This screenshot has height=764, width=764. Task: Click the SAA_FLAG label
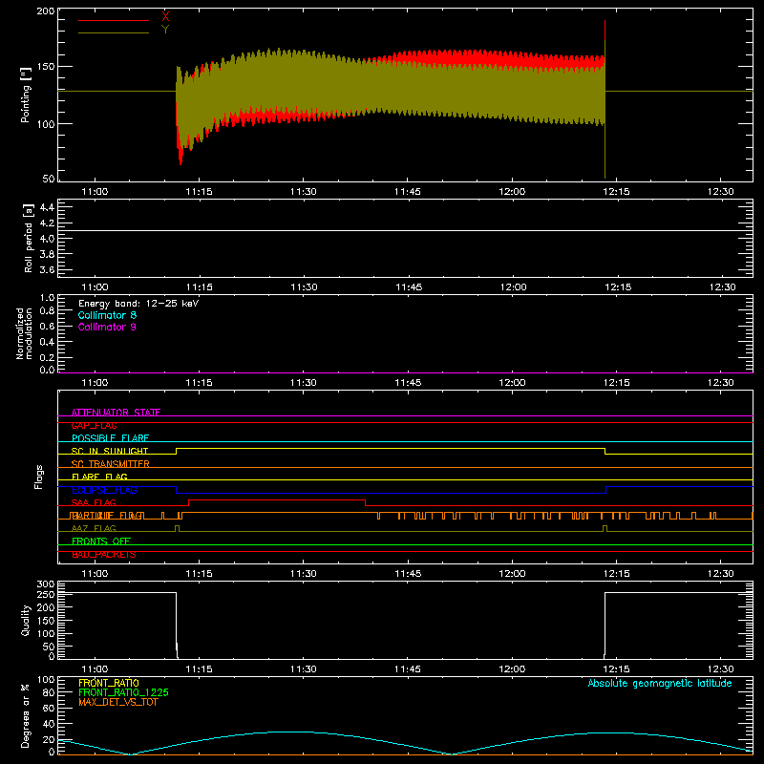94,502
